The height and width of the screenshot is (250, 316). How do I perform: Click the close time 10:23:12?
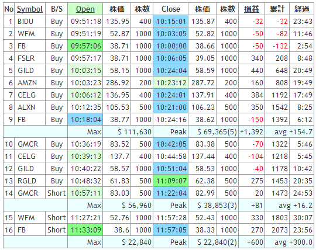click(x=171, y=83)
